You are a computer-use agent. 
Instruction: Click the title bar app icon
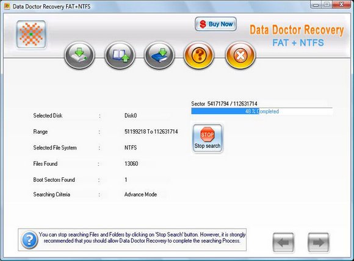7,6
